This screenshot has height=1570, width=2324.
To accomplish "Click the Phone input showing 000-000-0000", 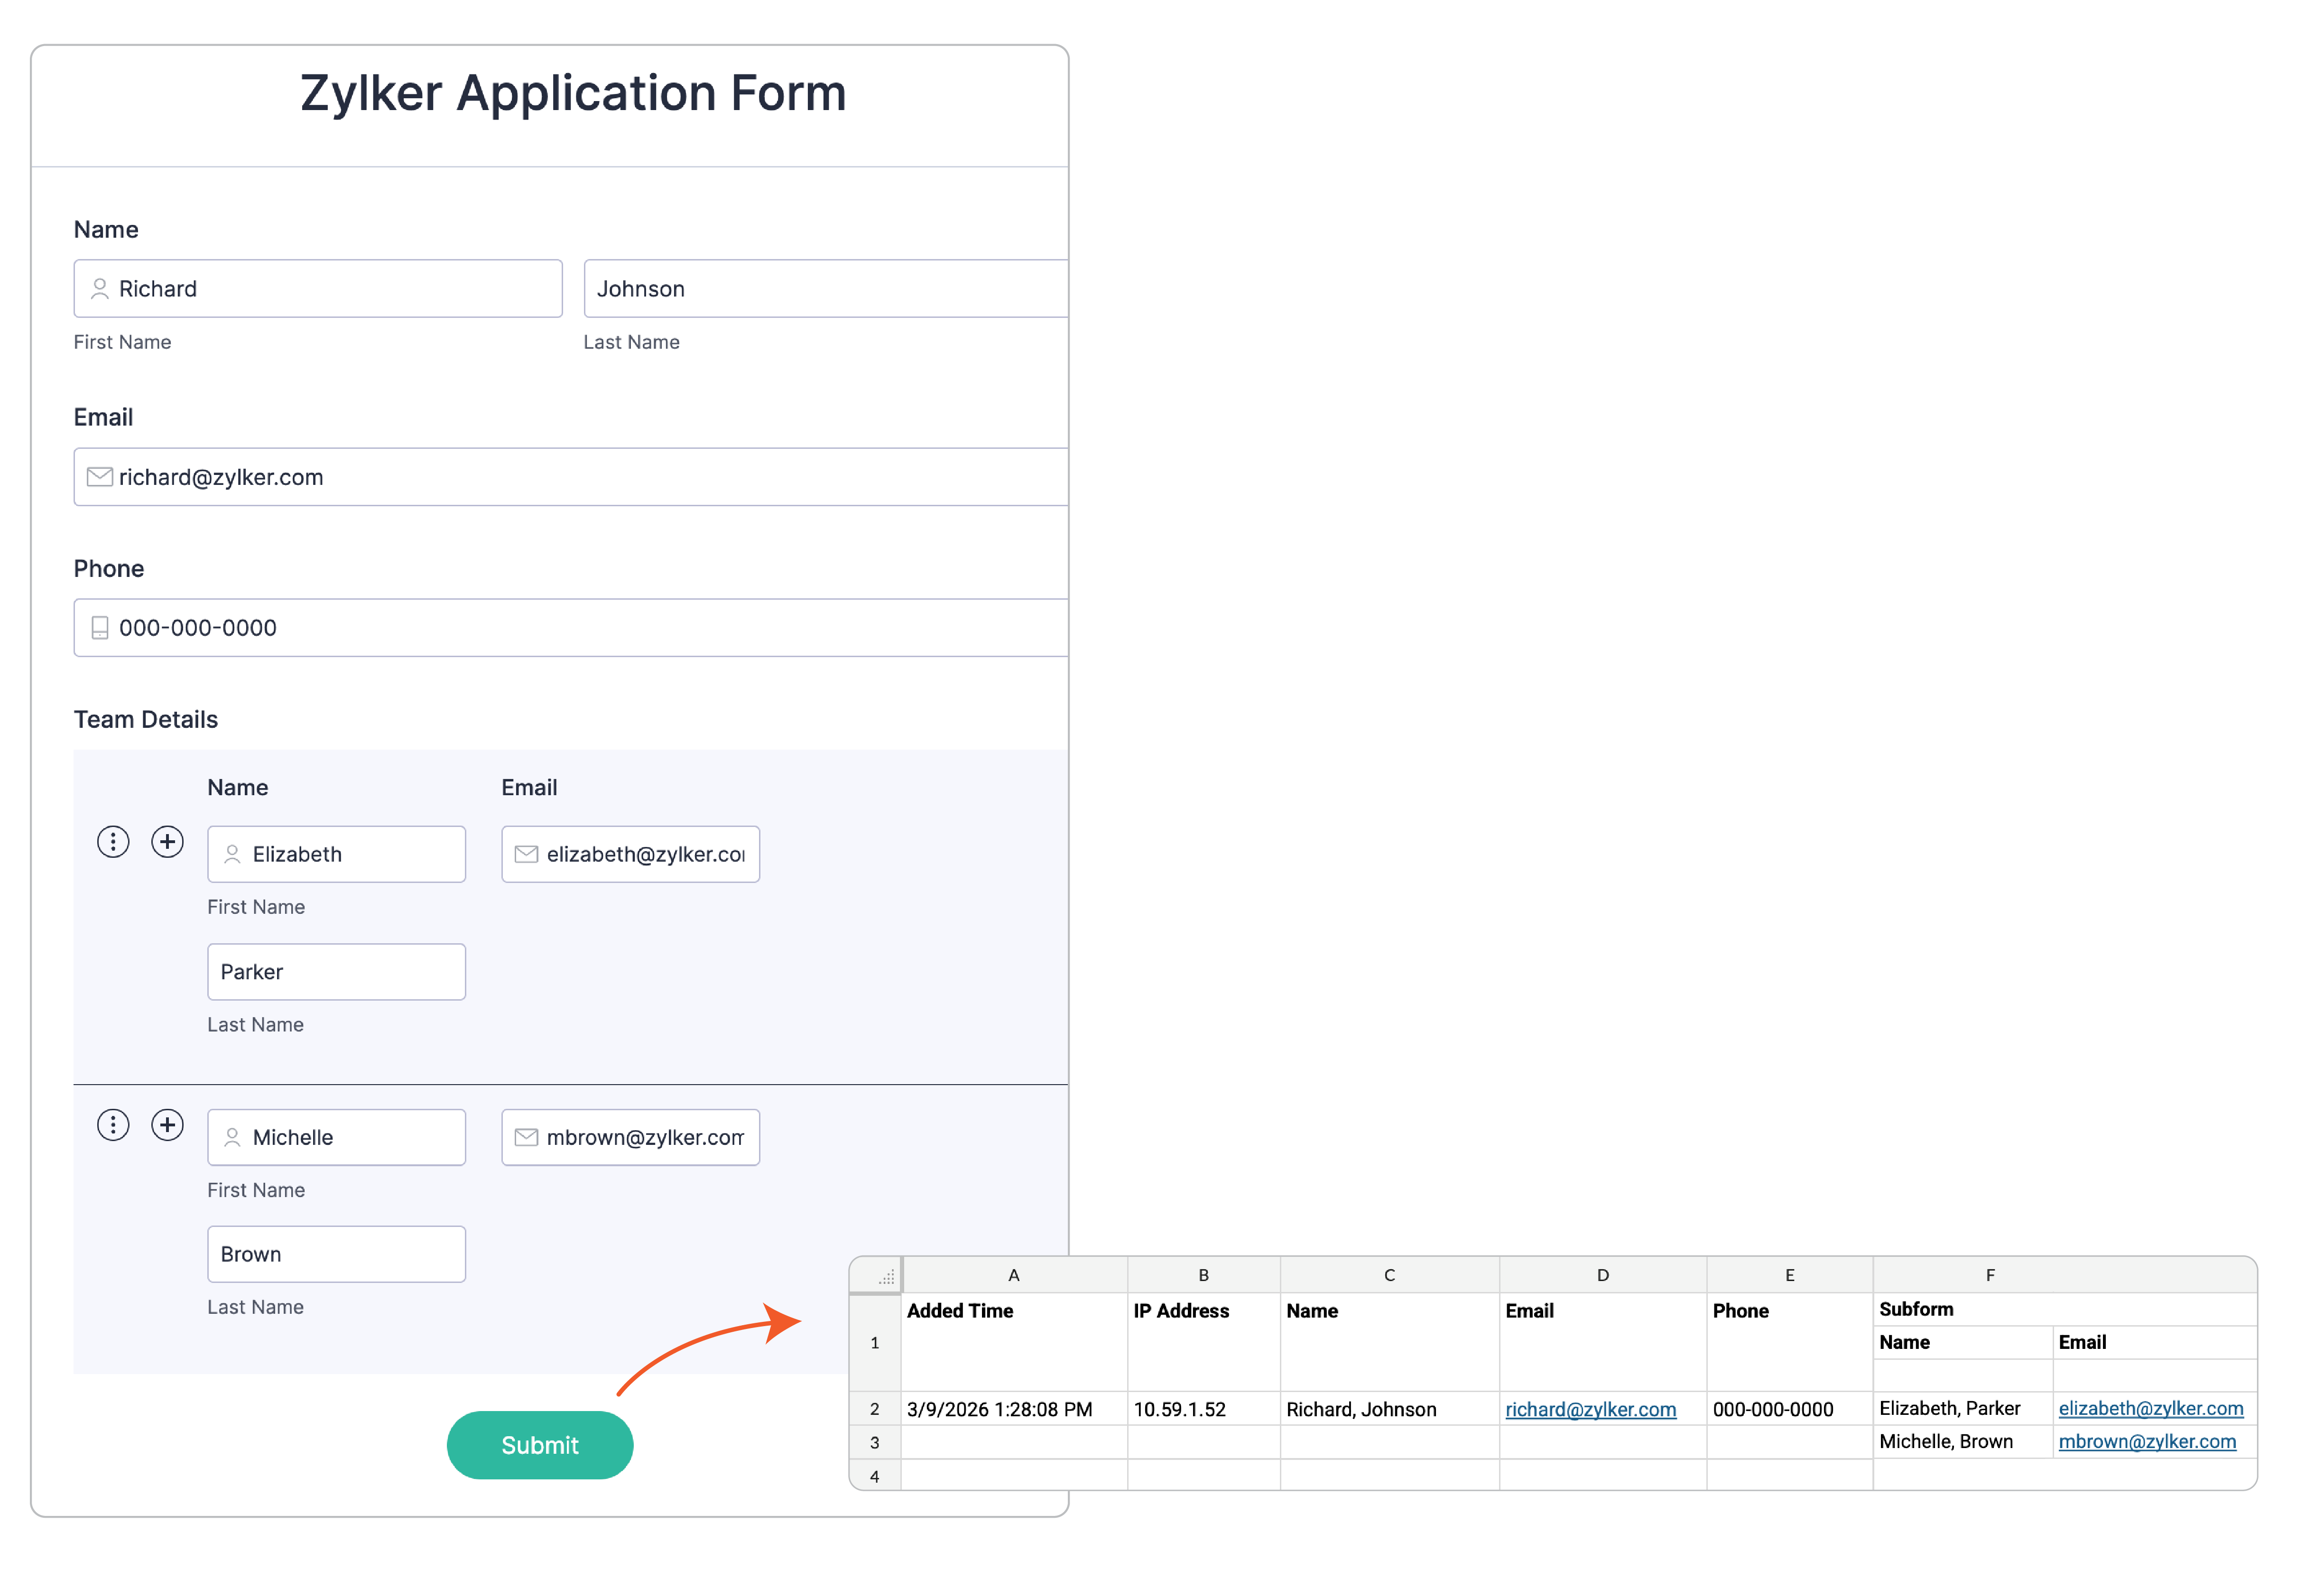I will point(570,628).
